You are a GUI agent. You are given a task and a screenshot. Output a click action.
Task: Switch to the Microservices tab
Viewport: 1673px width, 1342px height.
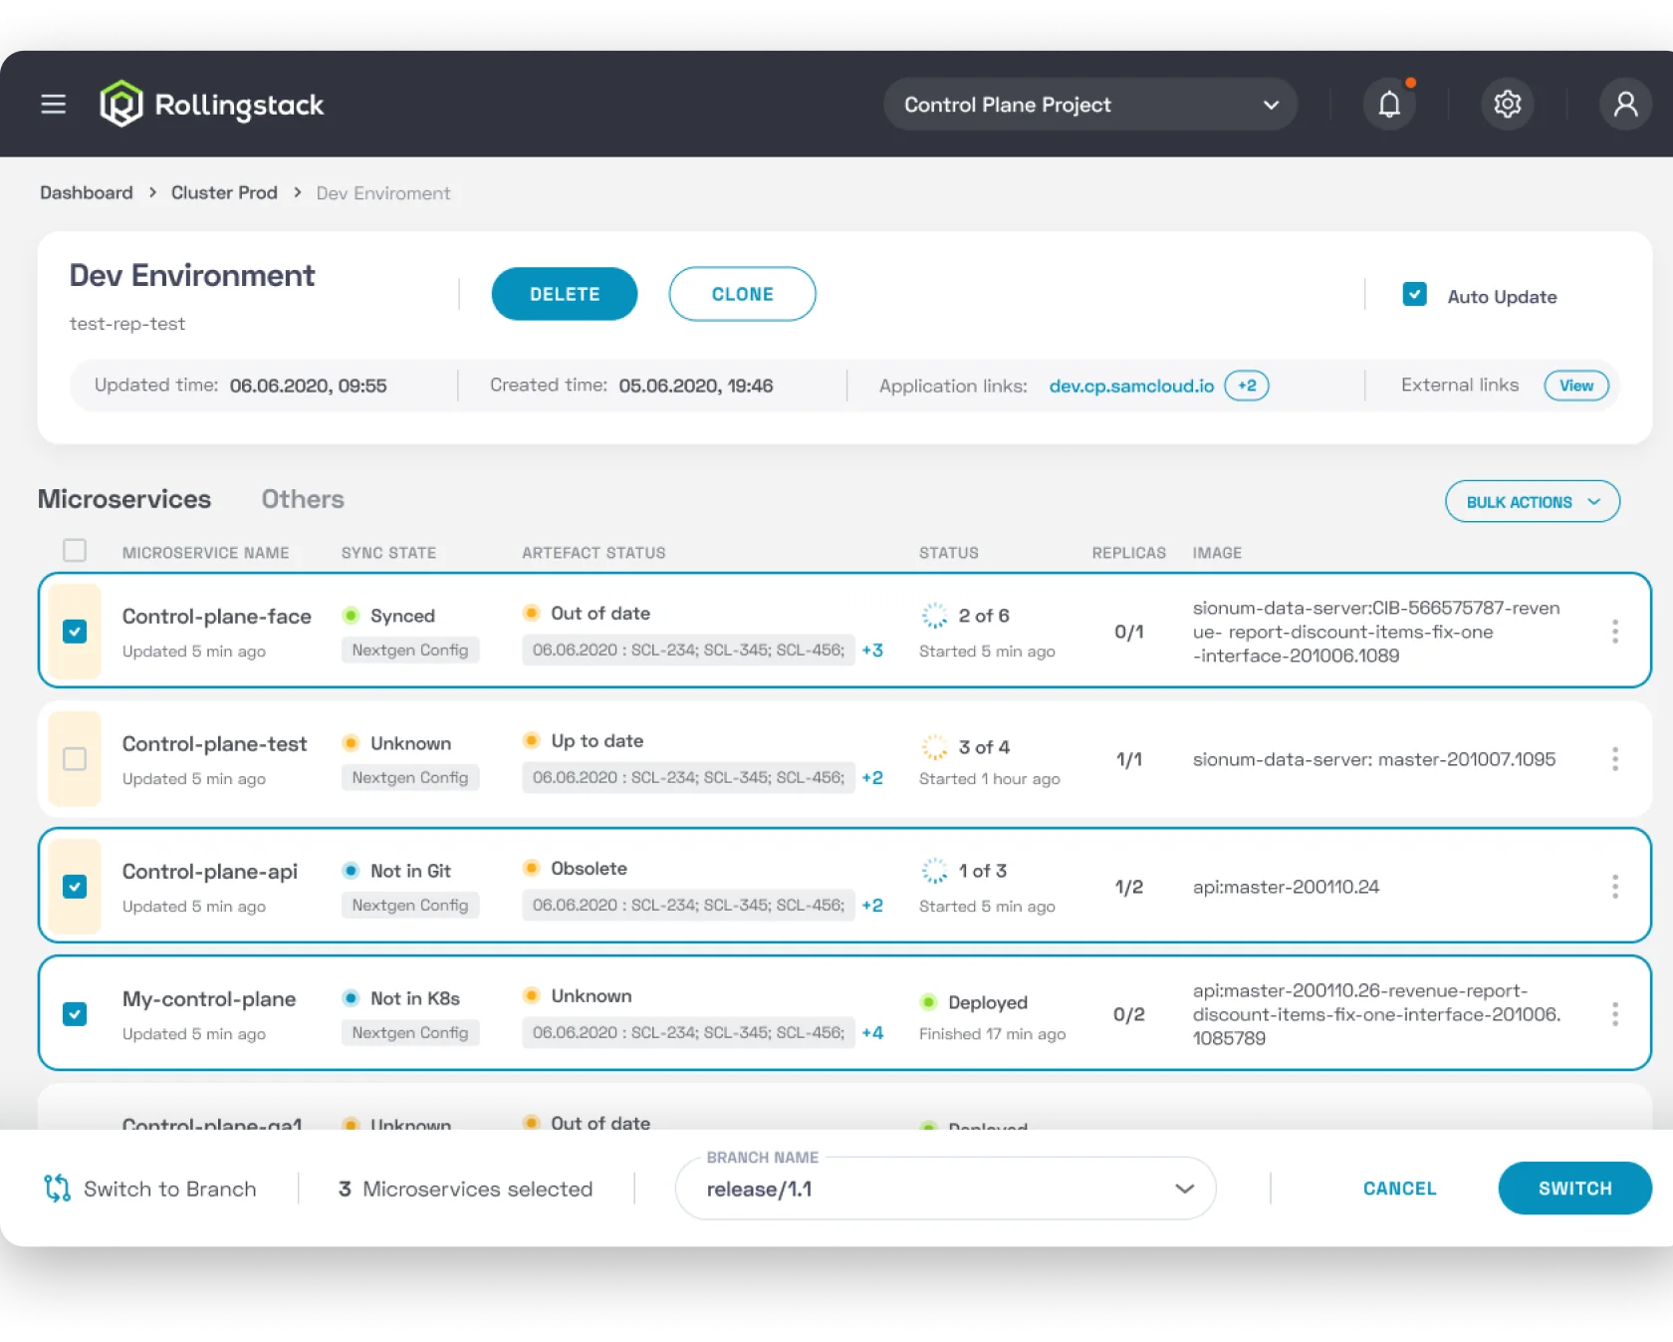tap(124, 499)
